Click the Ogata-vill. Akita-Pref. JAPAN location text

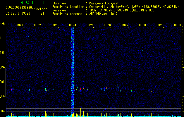point(134,7)
